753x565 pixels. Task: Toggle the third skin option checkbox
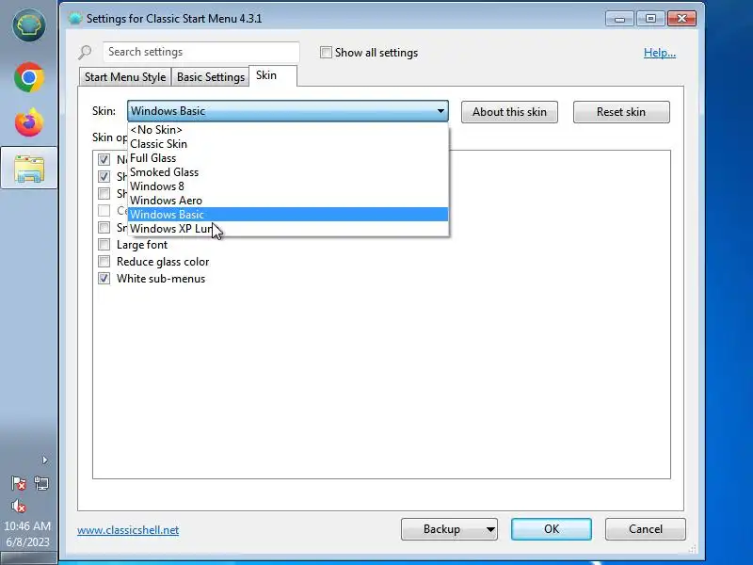pyautogui.click(x=104, y=194)
